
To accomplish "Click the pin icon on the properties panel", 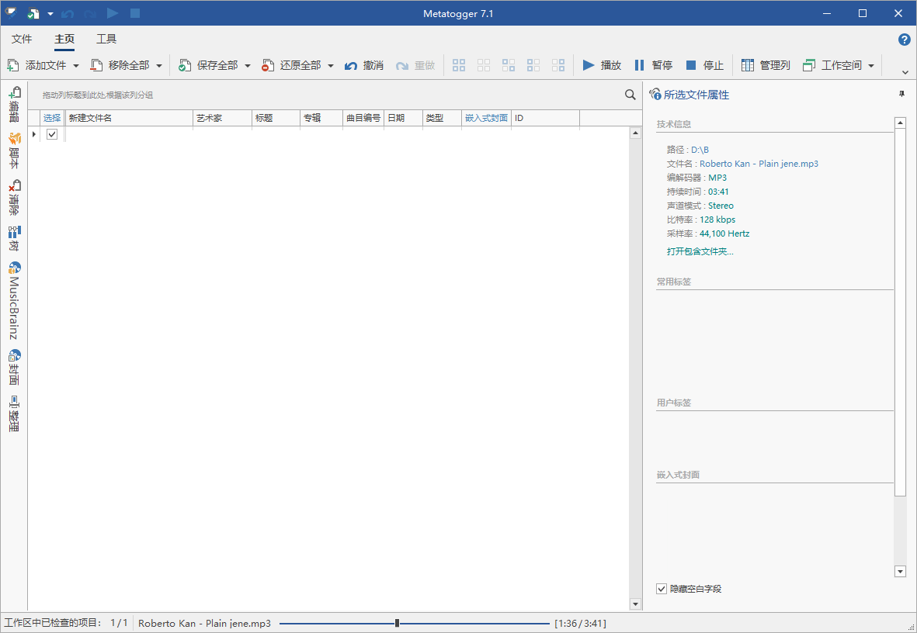I will (900, 93).
